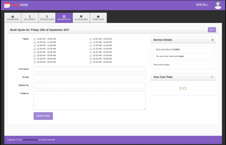Enable the 12:00 PM - 12:30 PM spot
The width and height of the screenshot is (226, 145).
point(34,45)
